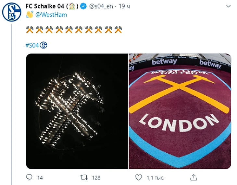Click the blue verified badge
Screen dimensions: 237x185
(83, 7)
